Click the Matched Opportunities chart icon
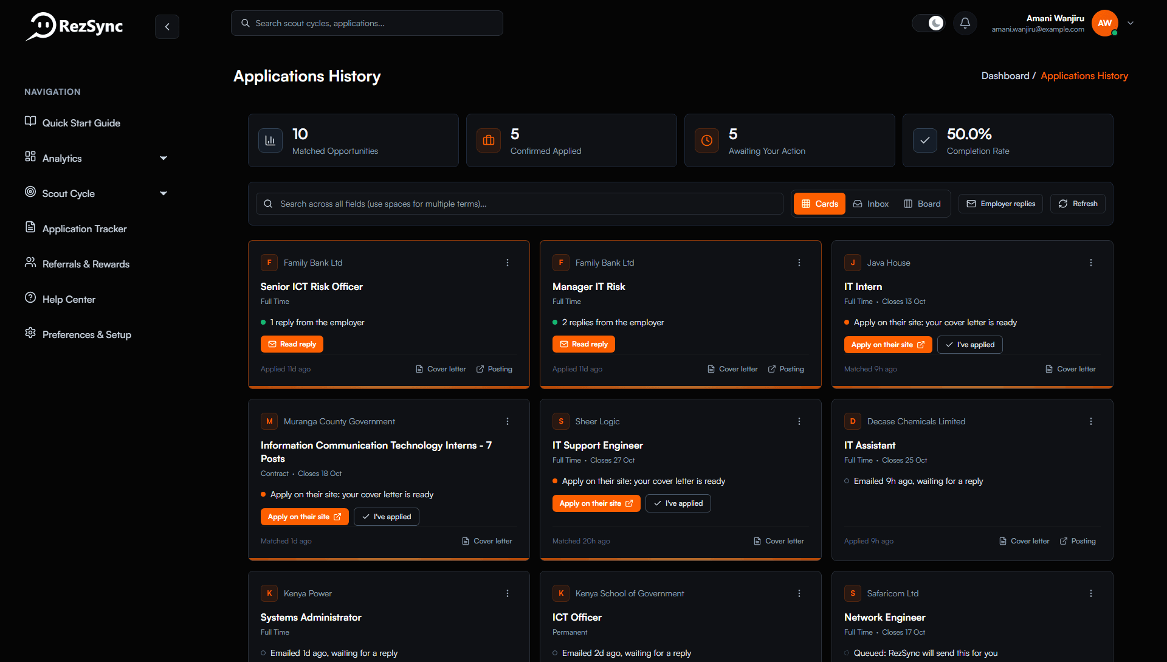The image size is (1167, 662). click(270, 140)
